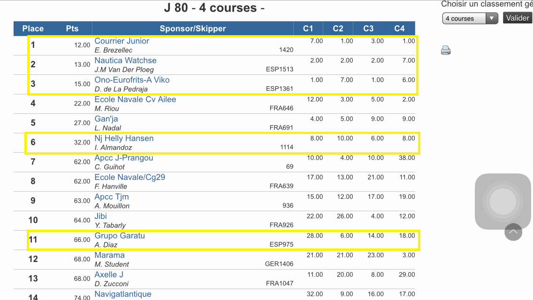Click the C4 column header
Screen dimensions: 533x300
click(x=399, y=29)
